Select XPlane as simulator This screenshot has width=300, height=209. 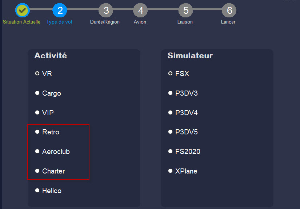[x=170, y=171]
